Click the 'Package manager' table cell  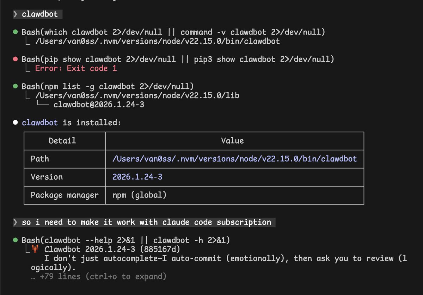[65, 195]
